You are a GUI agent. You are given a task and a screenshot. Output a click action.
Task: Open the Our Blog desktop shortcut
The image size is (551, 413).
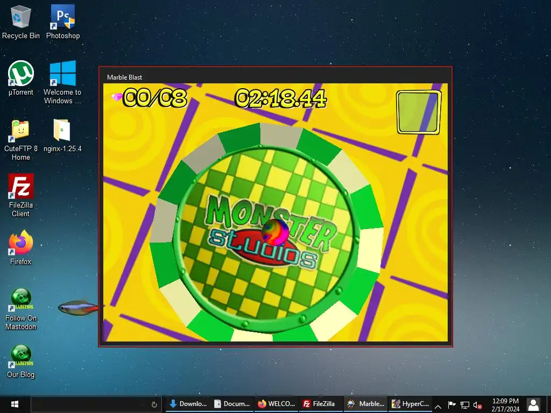pyautogui.click(x=21, y=361)
